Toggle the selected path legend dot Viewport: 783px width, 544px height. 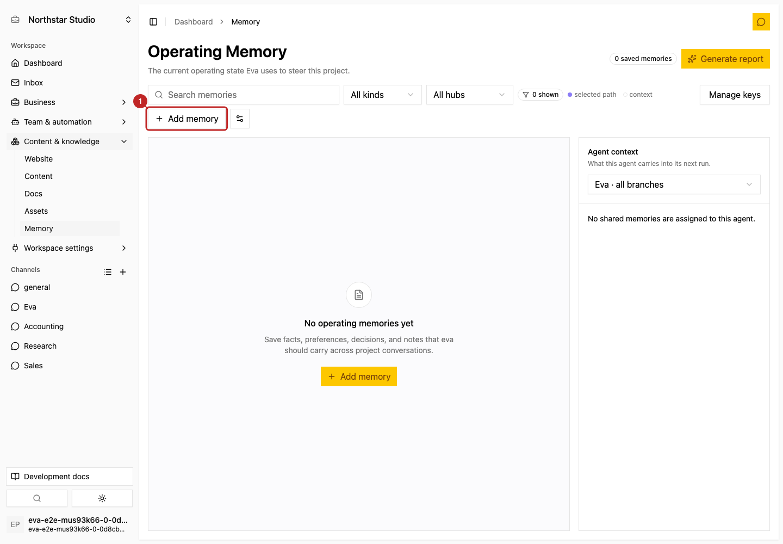point(570,95)
